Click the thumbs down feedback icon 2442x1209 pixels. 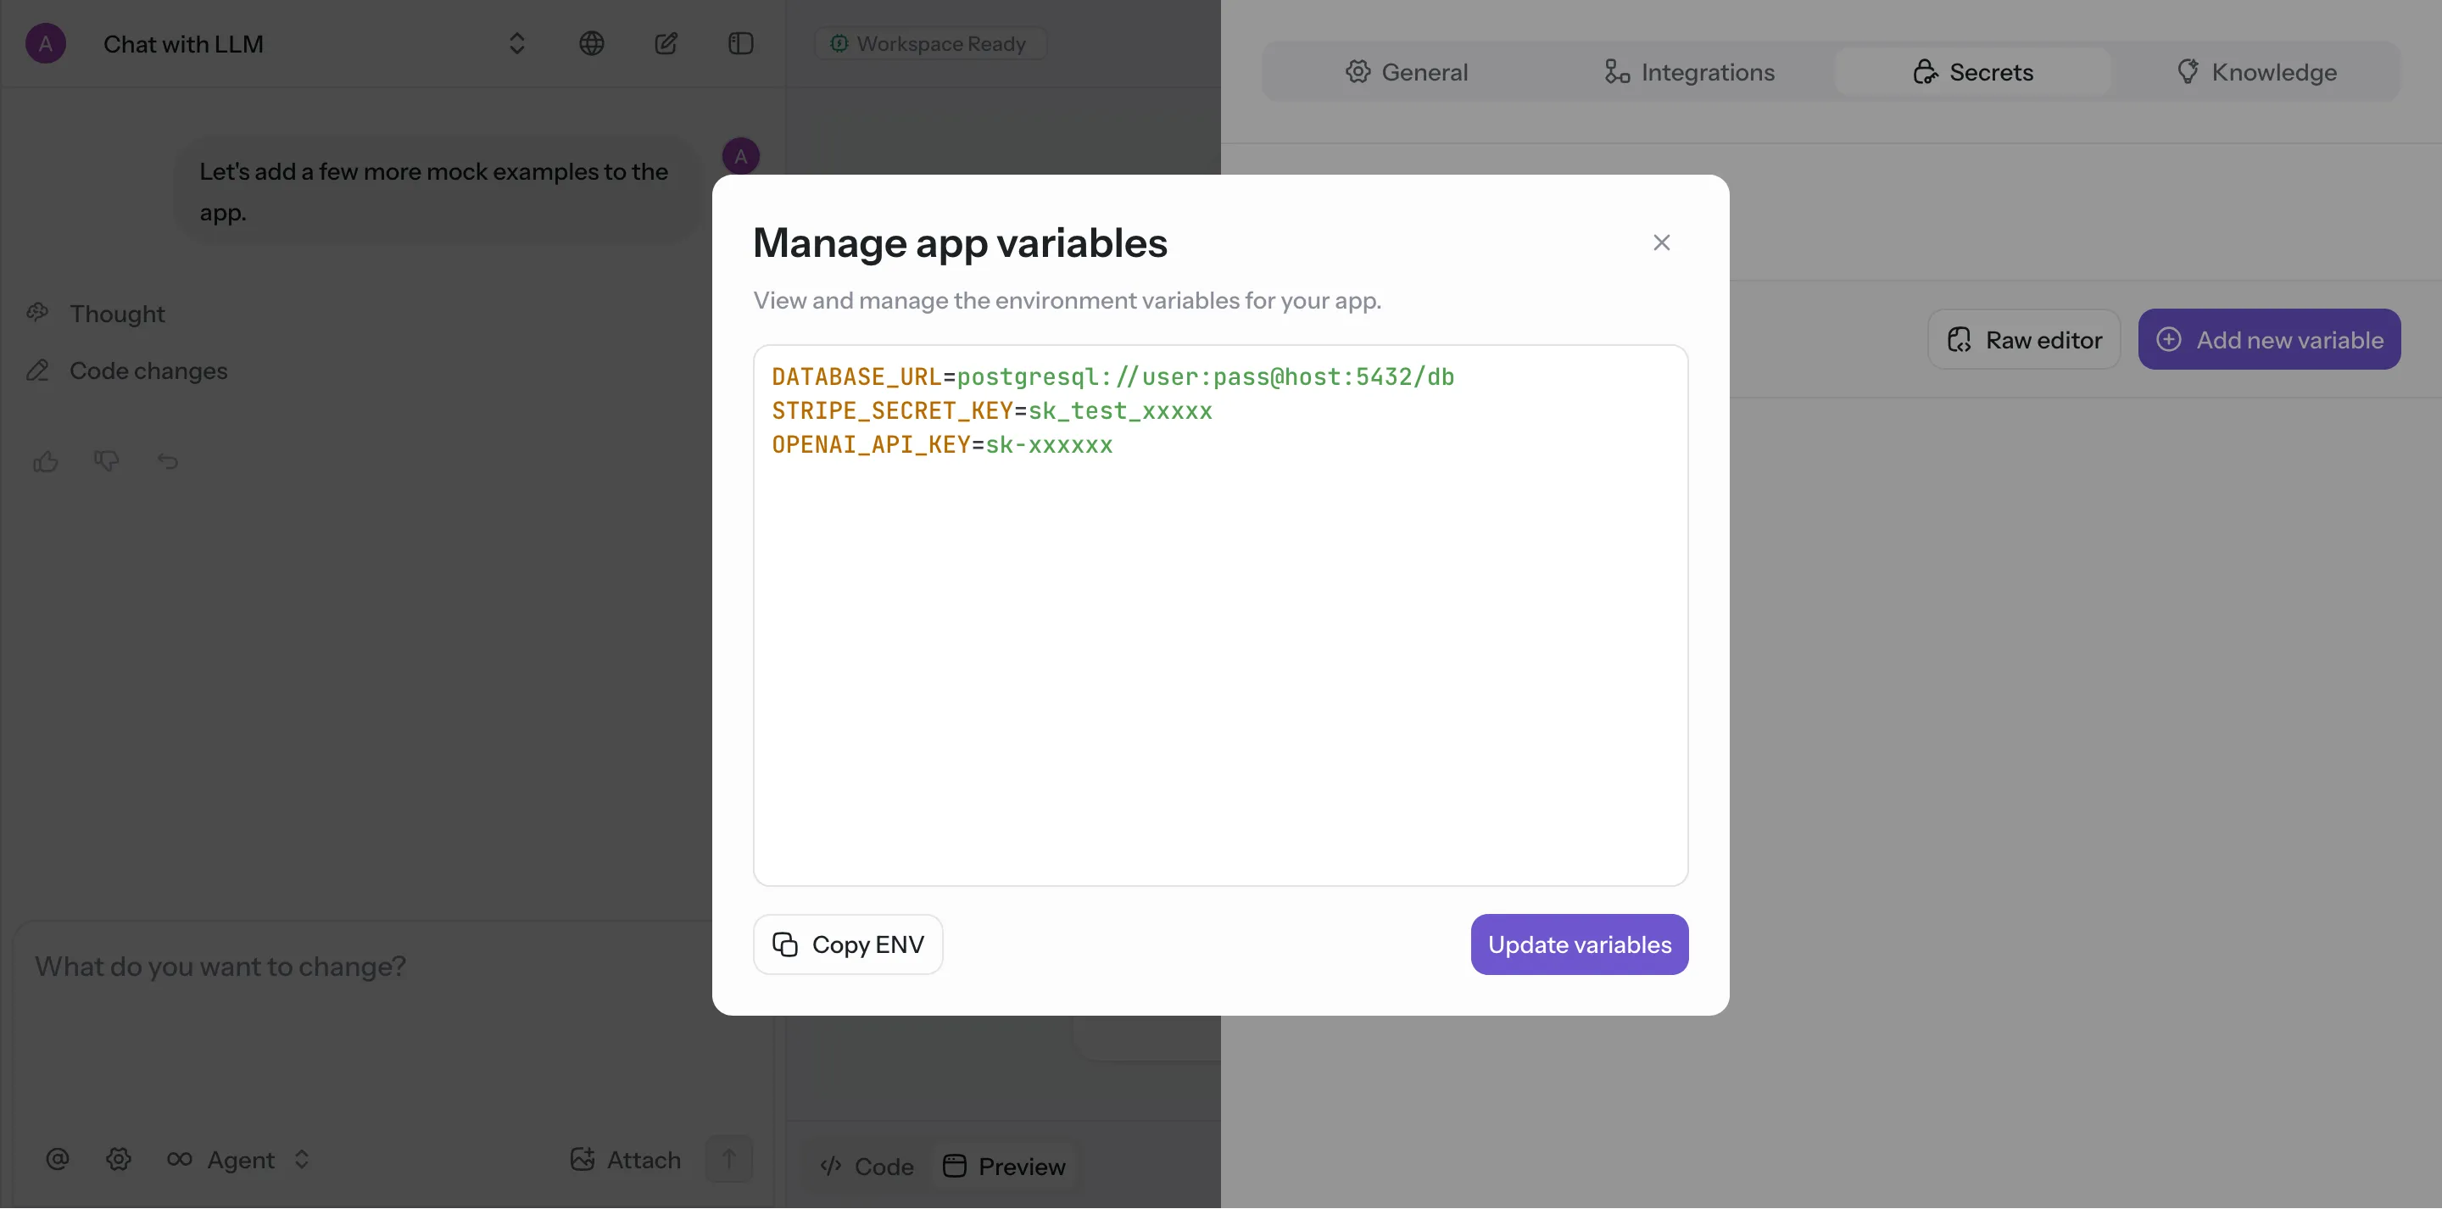106,461
